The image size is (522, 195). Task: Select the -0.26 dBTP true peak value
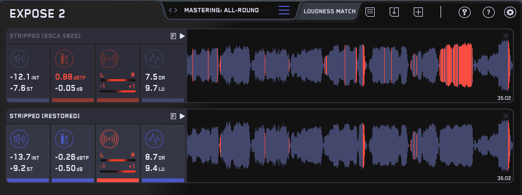click(72, 157)
